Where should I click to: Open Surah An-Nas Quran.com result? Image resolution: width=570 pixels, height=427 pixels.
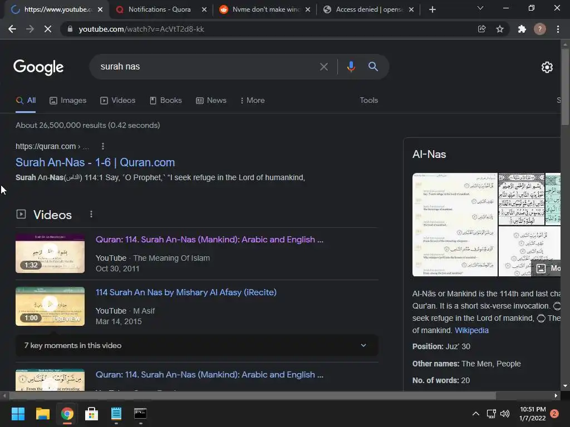(x=95, y=162)
